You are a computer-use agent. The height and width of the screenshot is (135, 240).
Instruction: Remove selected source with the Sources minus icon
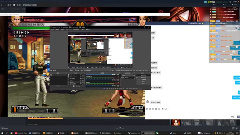(71, 86)
